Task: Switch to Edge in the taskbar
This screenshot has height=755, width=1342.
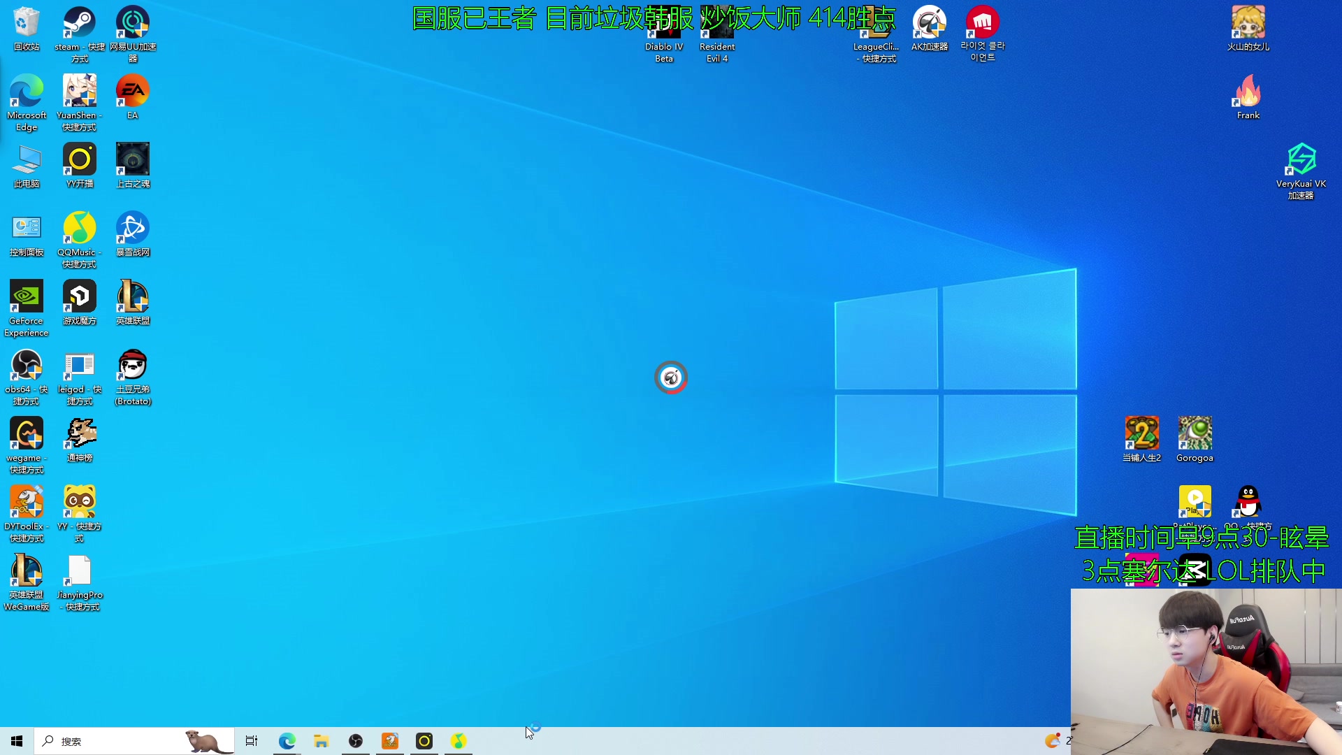Action: [287, 741]
